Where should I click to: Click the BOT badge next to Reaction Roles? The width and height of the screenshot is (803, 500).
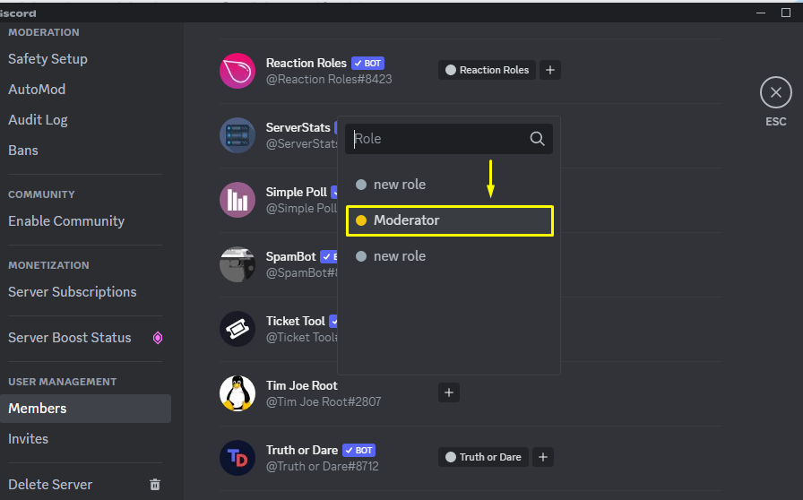tap(367, 63)
